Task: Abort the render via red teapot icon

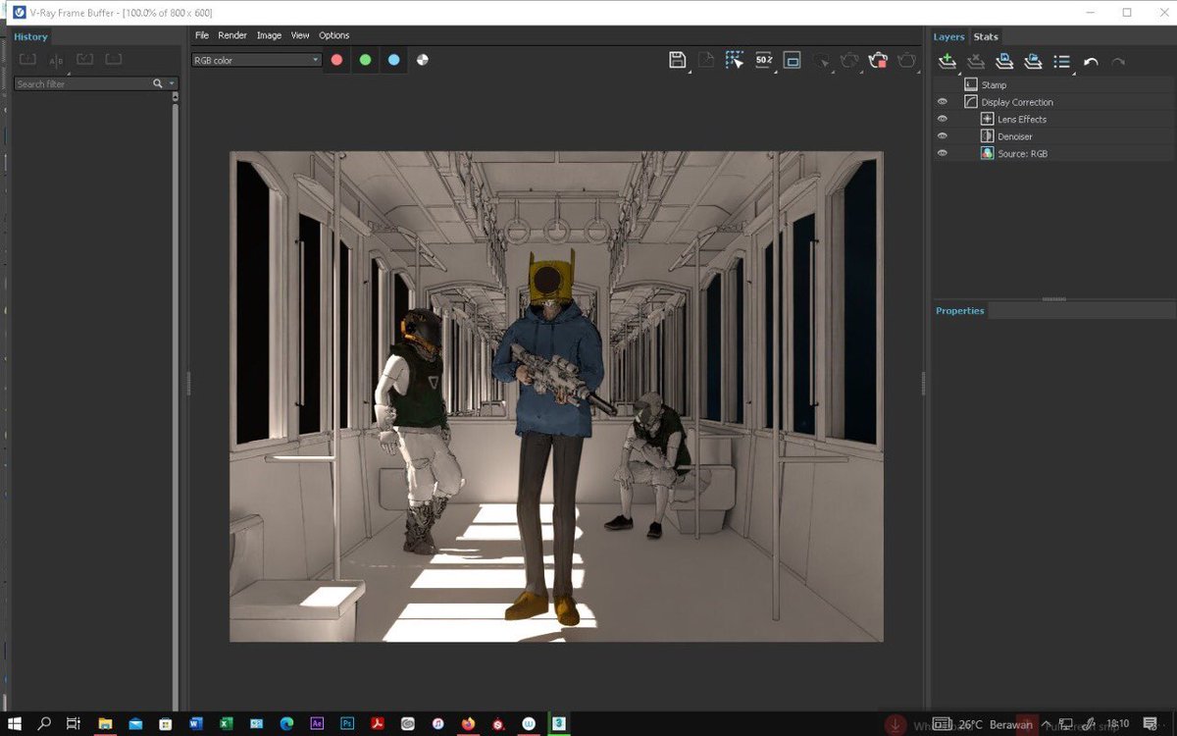Action: click(878, 60)
